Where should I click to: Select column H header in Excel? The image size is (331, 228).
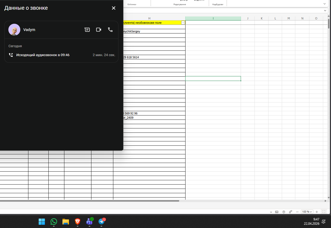pos(149,18)
